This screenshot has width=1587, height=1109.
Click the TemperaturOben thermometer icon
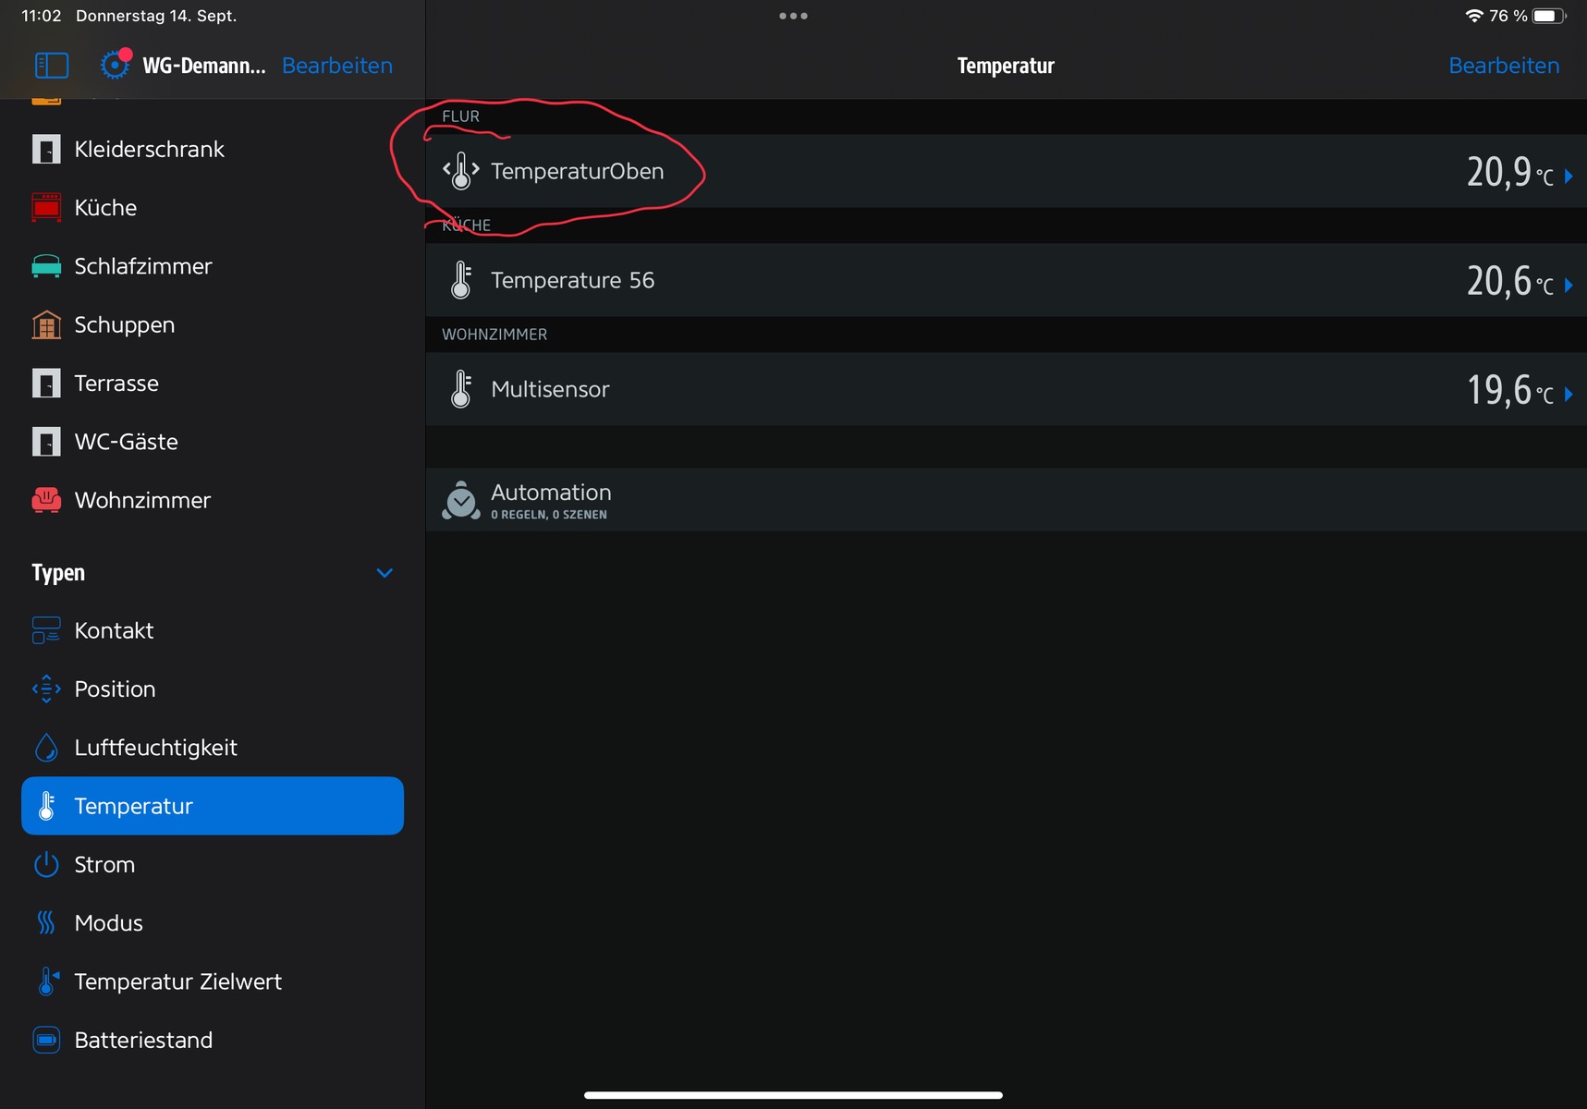pyautogui.click(x=461, y=171)
